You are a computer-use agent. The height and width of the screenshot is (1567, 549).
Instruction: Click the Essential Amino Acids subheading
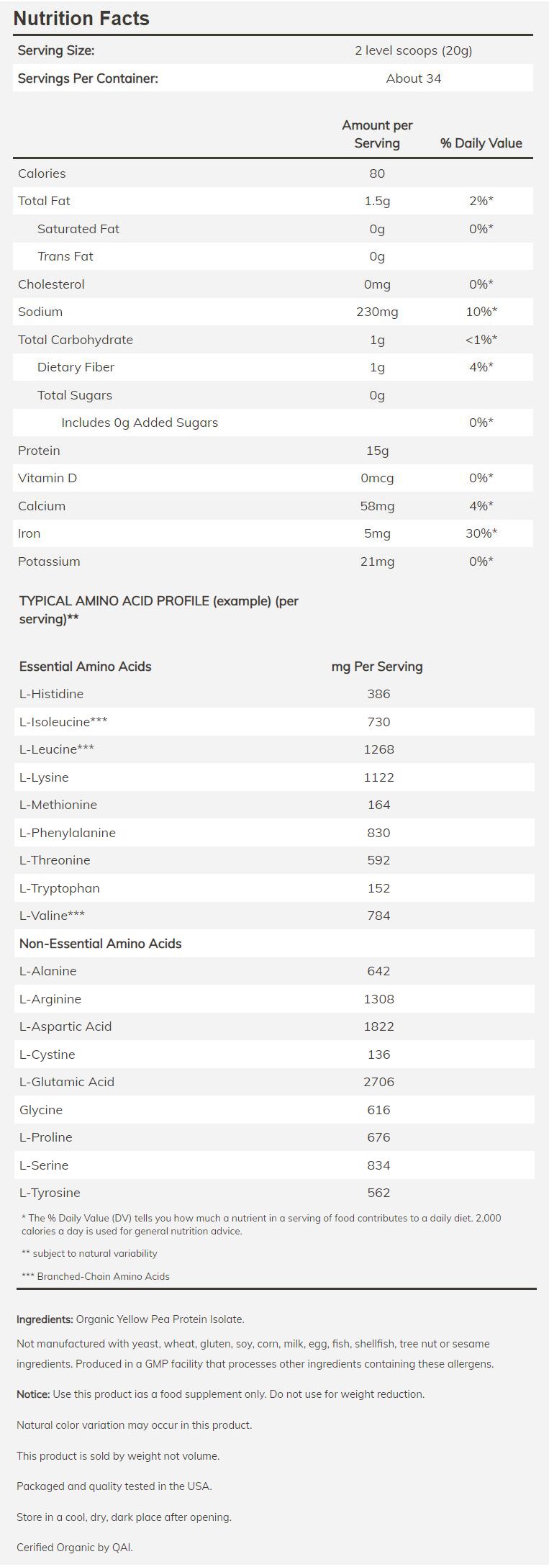(86, 667)
